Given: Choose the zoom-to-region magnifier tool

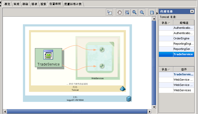Looking at the screenshot, I should [127, 12].
